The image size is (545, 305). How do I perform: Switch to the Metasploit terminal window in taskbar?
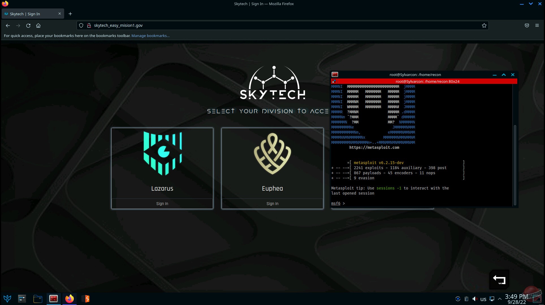53,299
